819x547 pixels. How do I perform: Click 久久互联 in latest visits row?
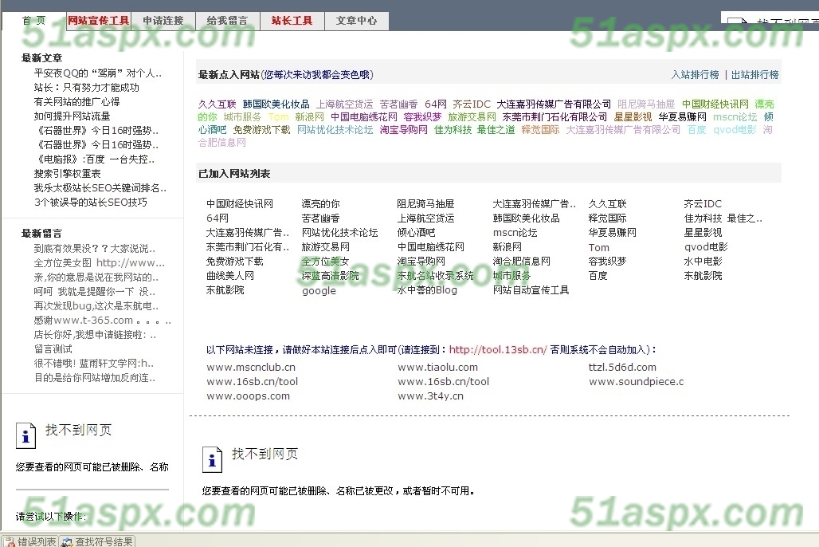tap(217, 104)
